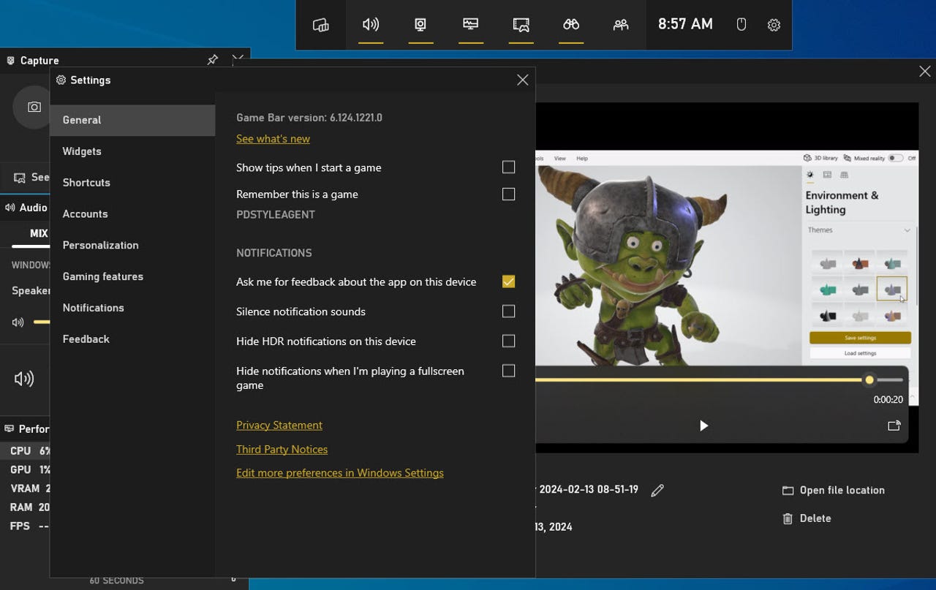The width and height of the screenshot is (936, 590).
Task: Play the gallery video clip
Action: 703,426
